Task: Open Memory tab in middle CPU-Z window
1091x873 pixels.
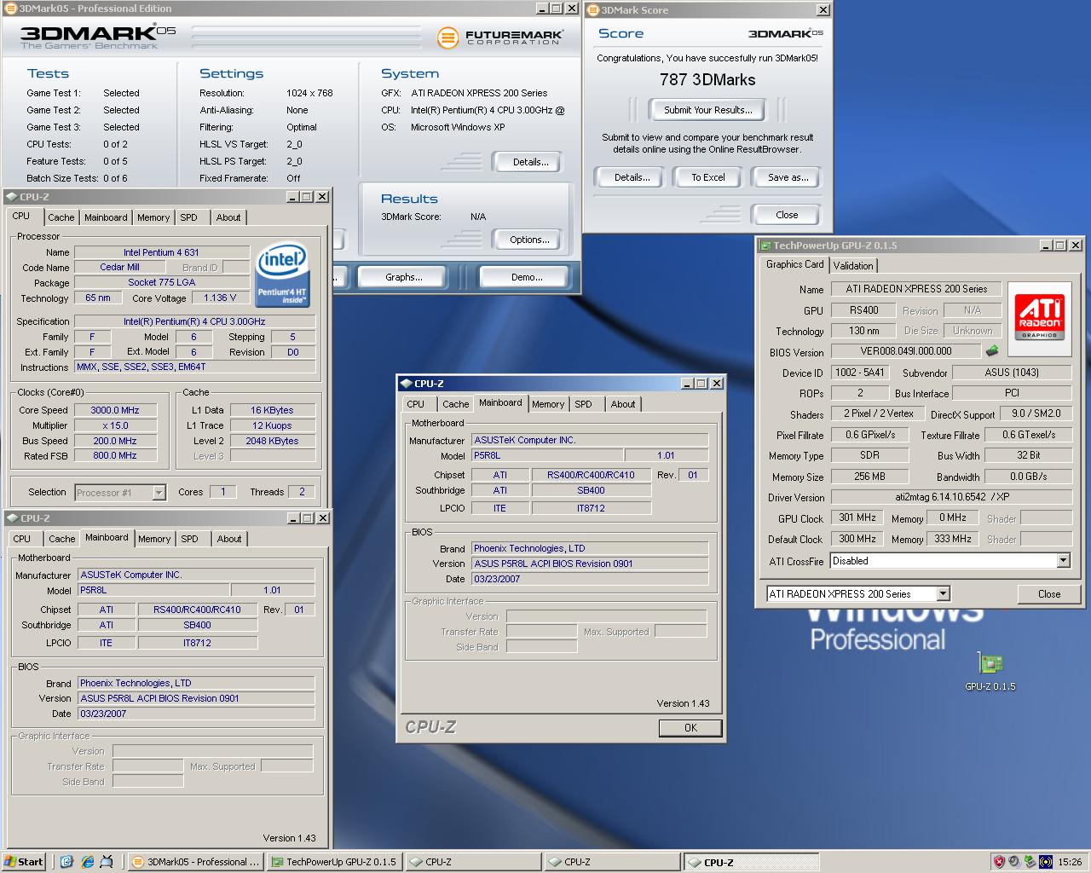Action: pyautogui.click(x=548, y=404)
